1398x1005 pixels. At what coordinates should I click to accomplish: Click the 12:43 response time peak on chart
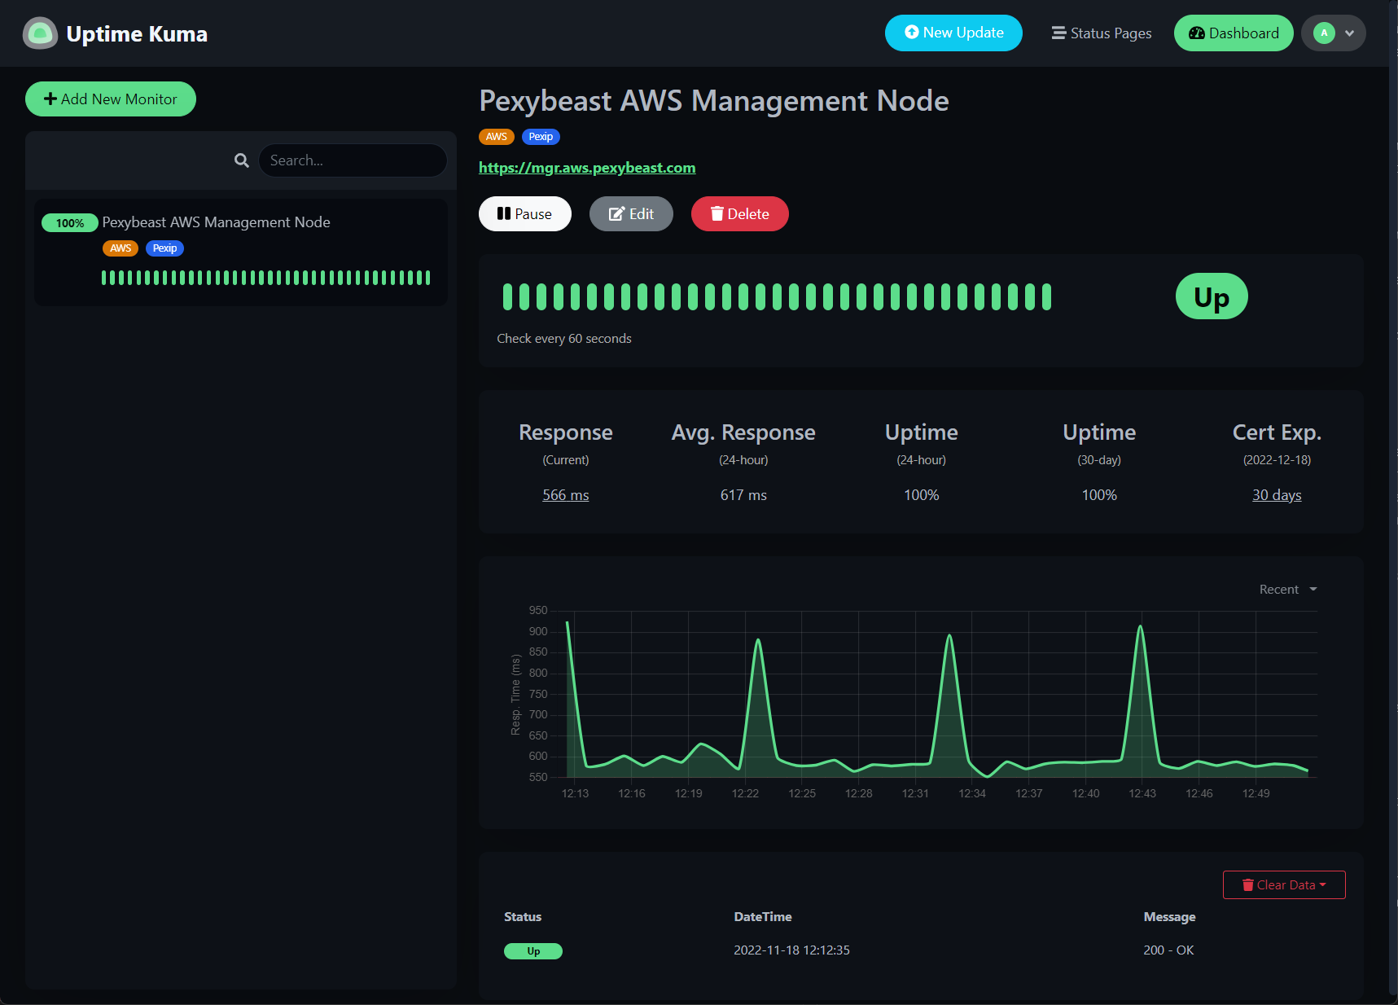click(x=1141, y=626)
